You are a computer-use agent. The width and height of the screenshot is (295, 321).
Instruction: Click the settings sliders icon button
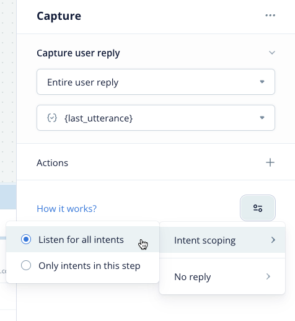[x=258, y=208]
